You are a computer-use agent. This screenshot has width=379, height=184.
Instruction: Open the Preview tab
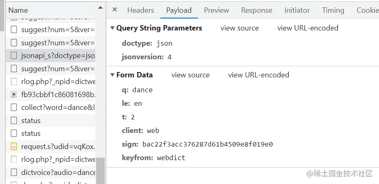pyautogui.click(x=217, y=10)
